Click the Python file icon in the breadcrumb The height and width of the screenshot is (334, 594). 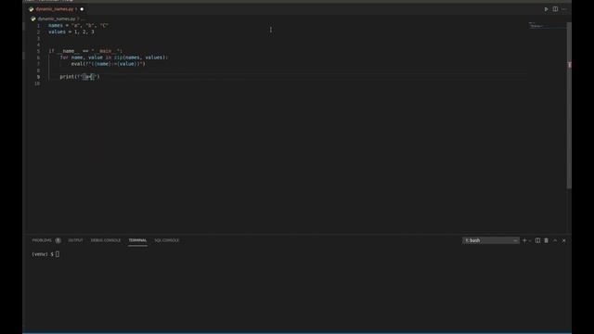click(33, 19)
